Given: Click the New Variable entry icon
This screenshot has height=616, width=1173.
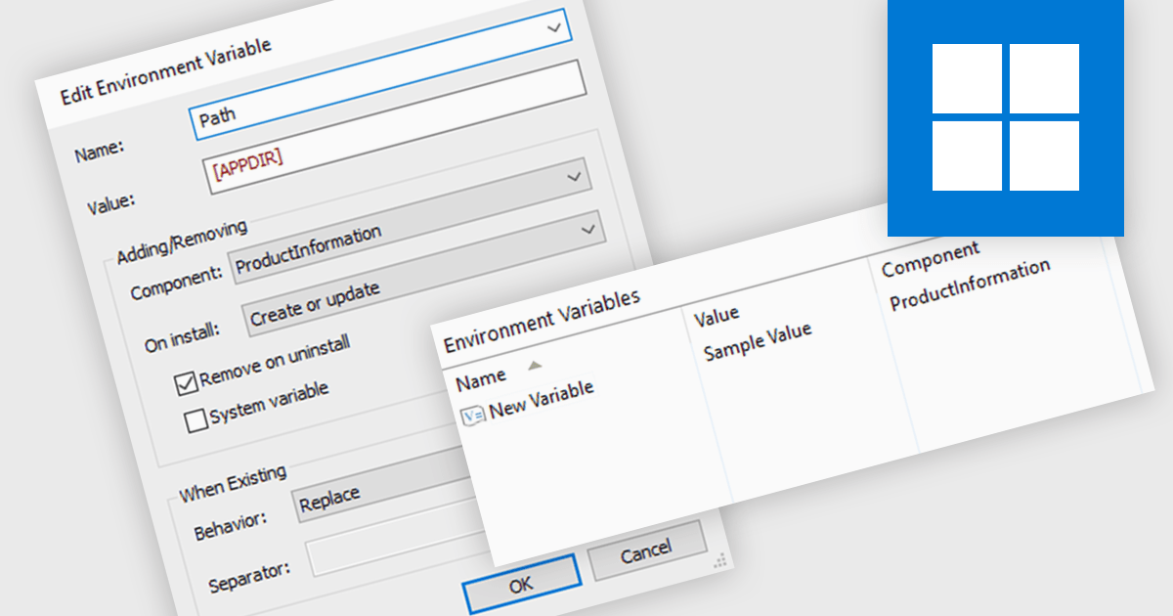Looking at the screenshot, I should [472, 415].
